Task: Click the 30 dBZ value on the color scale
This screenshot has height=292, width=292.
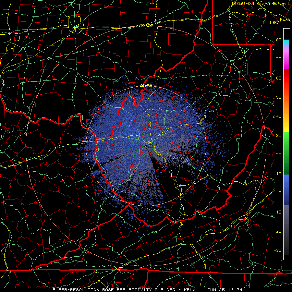Action: [x=279, y=136]
